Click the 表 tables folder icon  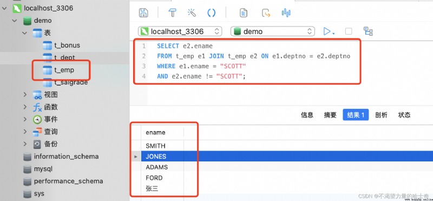(37, 33)
